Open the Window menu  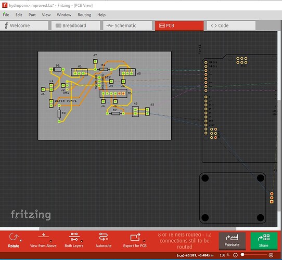click(x=64, y=15)
